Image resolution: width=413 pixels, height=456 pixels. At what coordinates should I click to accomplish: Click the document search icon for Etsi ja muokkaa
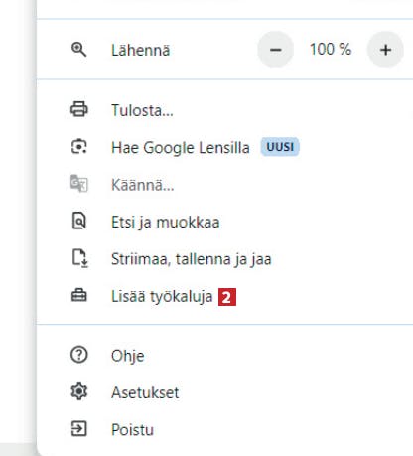[79, 221]
